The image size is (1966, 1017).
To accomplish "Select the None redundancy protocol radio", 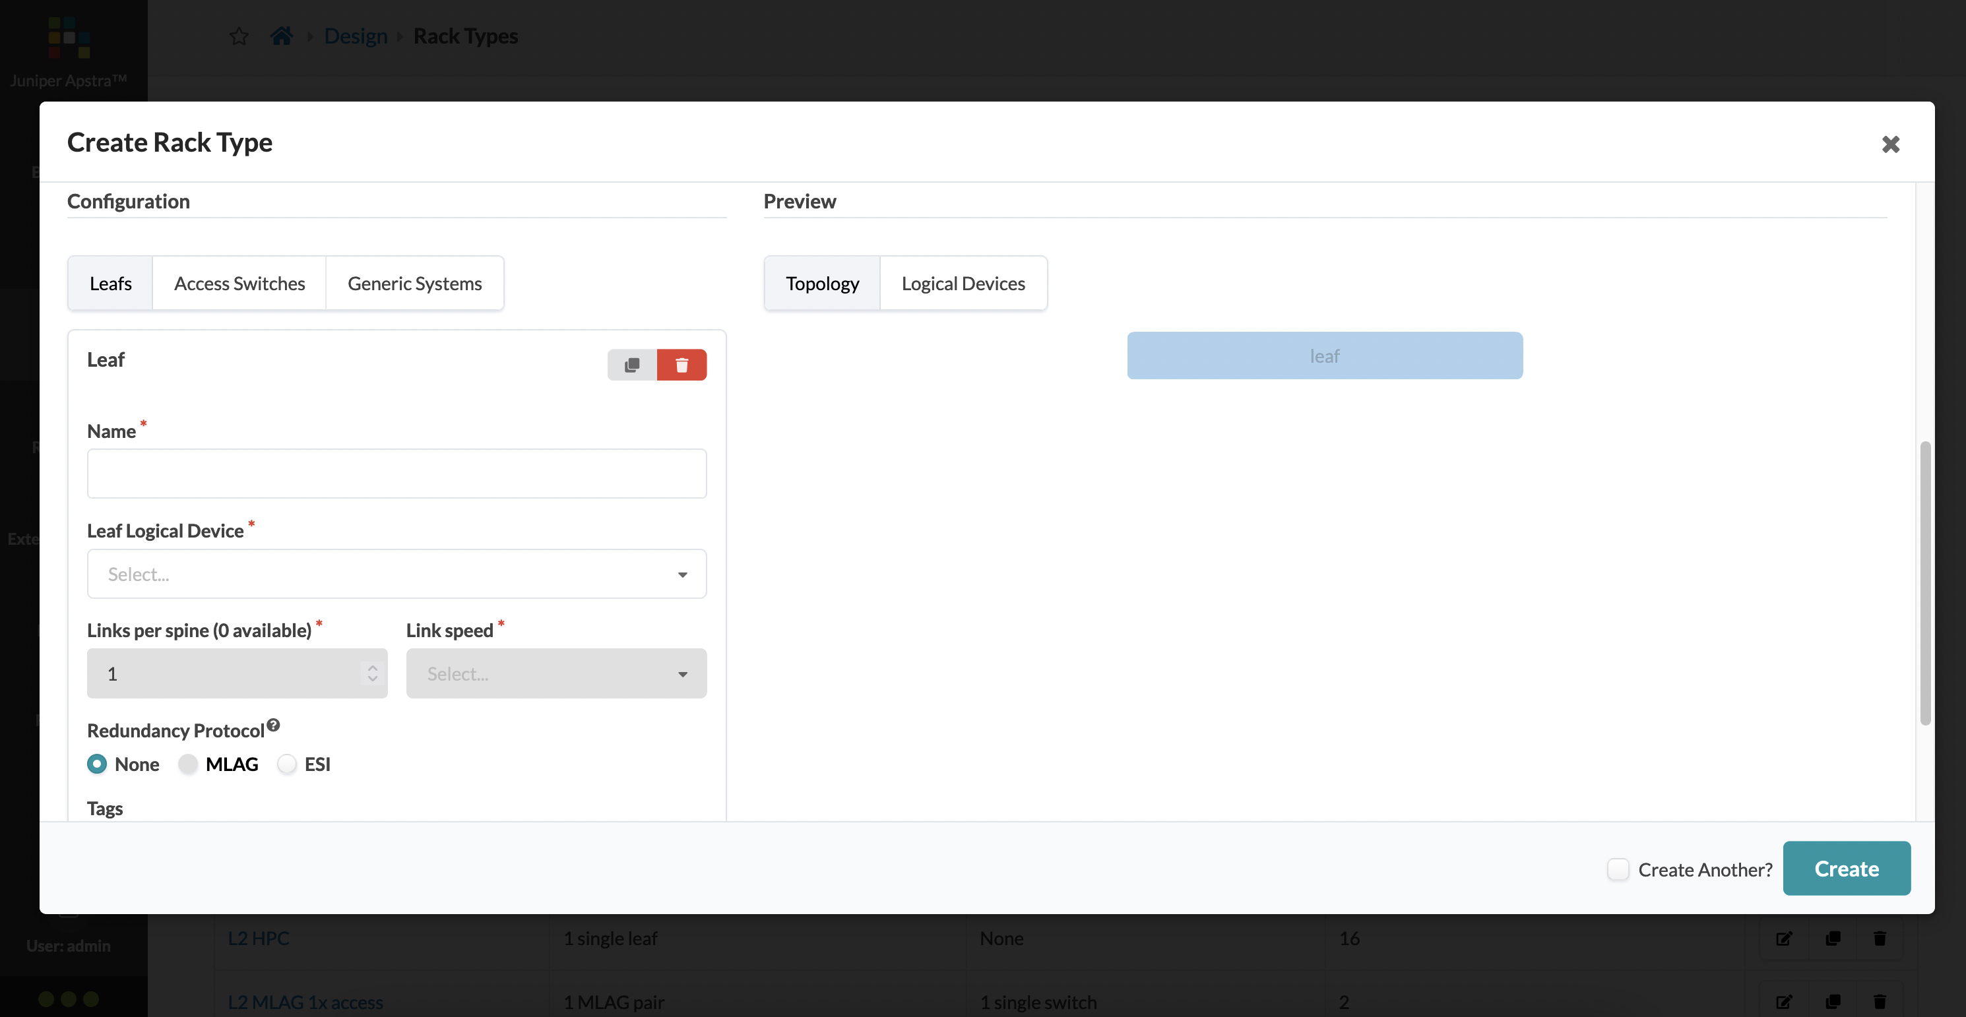I will pos(97,764).
